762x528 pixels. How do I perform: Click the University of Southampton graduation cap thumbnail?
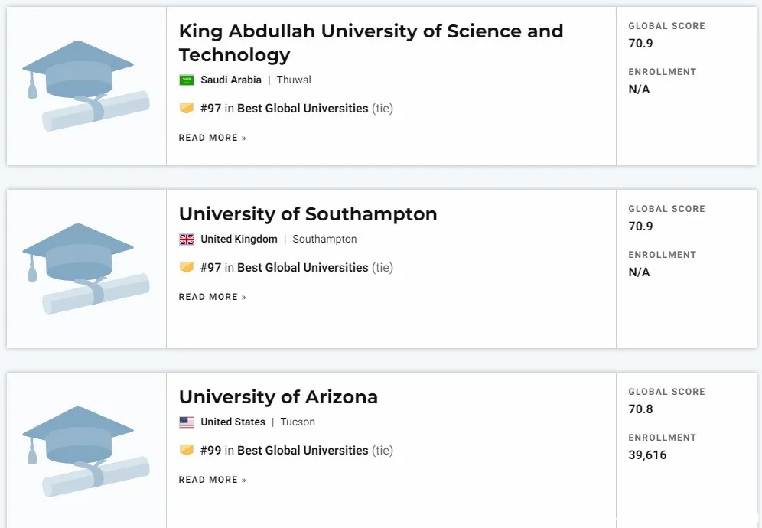86,269
